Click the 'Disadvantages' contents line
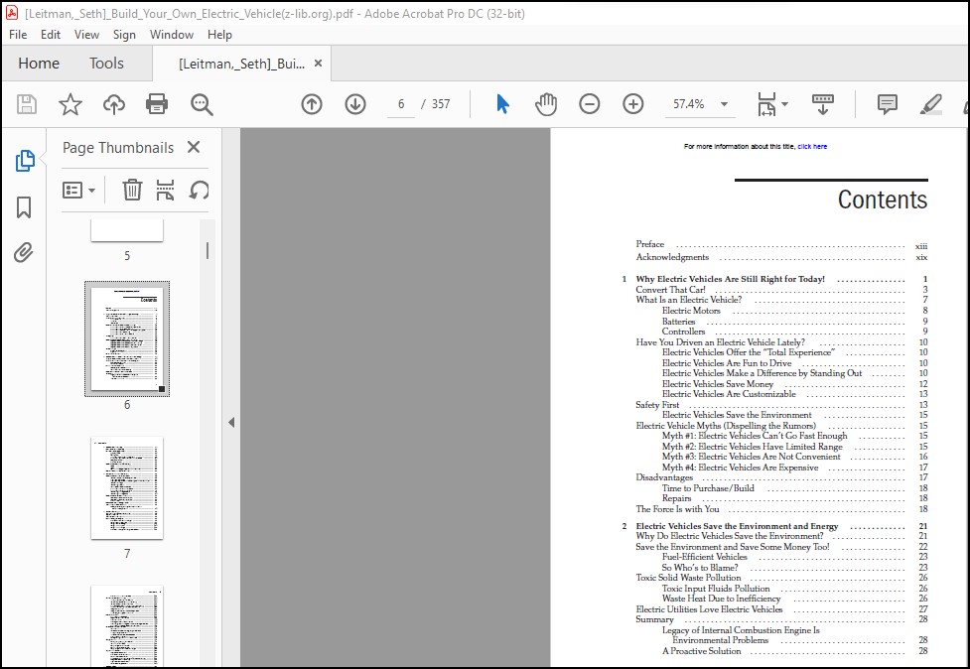This screenshot has width=970, height=669. pos(664,477)
